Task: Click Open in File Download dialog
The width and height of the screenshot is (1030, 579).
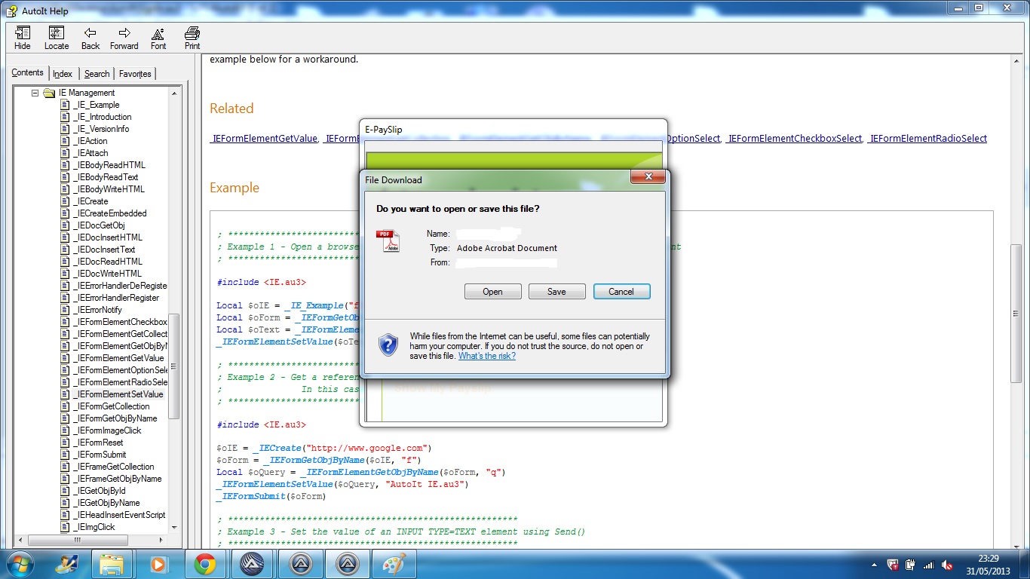Action: (492, 292)
